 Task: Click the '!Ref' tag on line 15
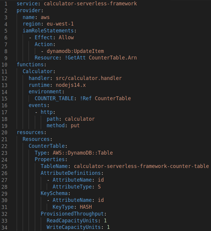pyautogui.click(x=86, y=98)
